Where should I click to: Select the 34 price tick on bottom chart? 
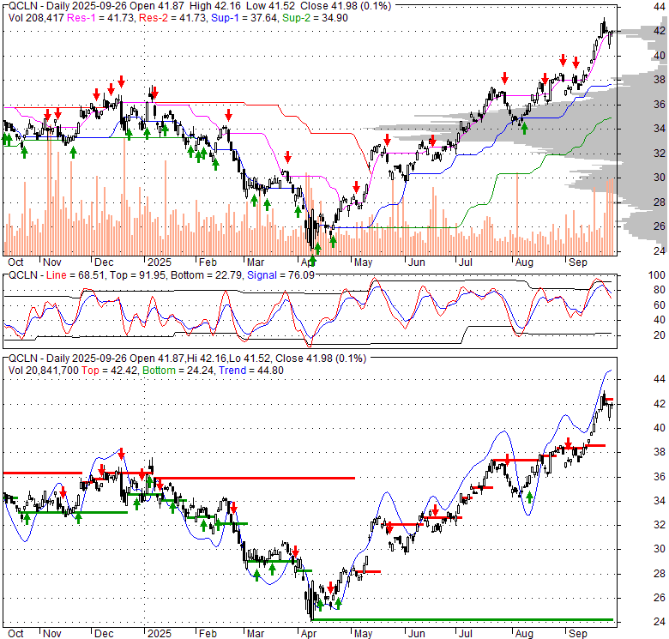point(659,500)
